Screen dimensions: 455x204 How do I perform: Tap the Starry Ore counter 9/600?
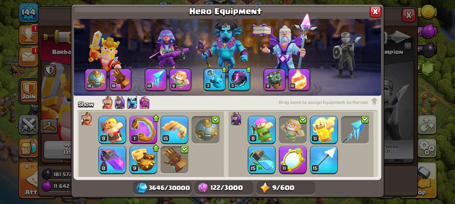[285, 188]
